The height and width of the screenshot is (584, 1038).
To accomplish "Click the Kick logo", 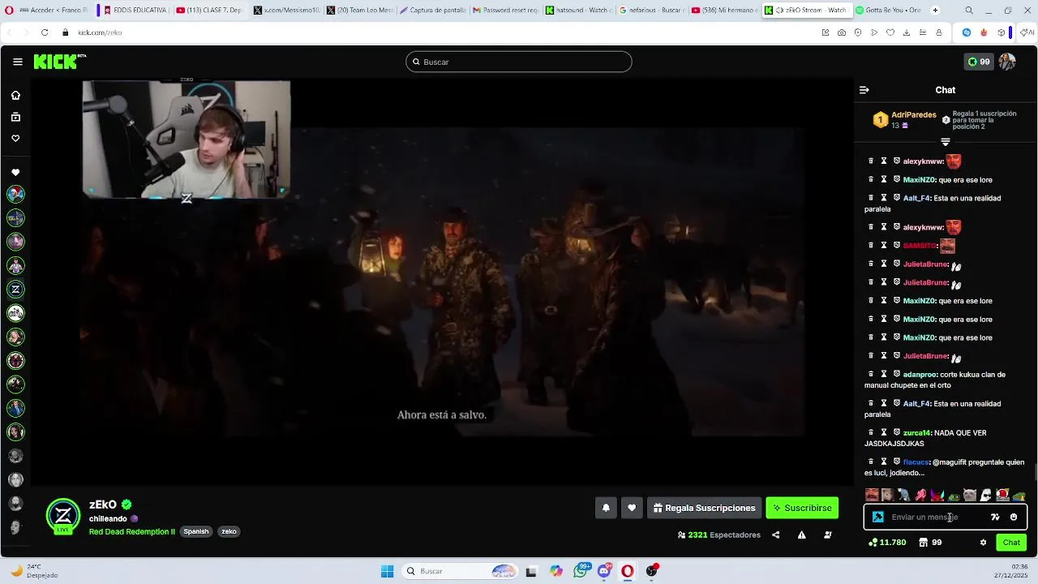I will point(60,62).
